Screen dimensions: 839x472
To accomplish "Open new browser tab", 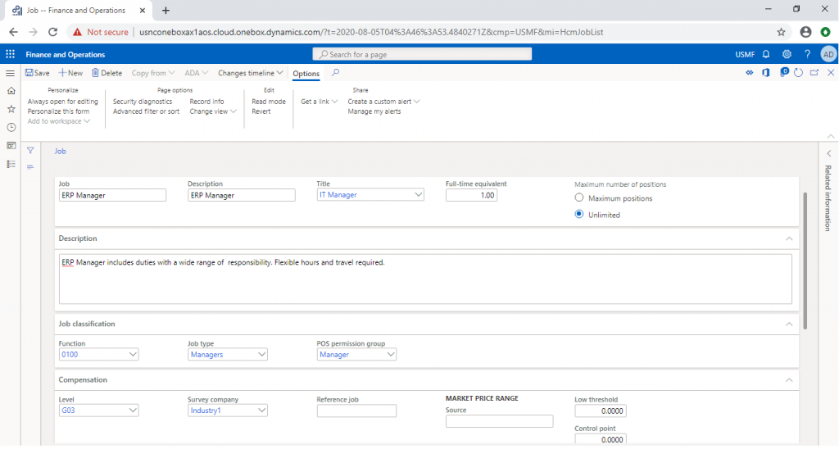I will coord(166,10).
